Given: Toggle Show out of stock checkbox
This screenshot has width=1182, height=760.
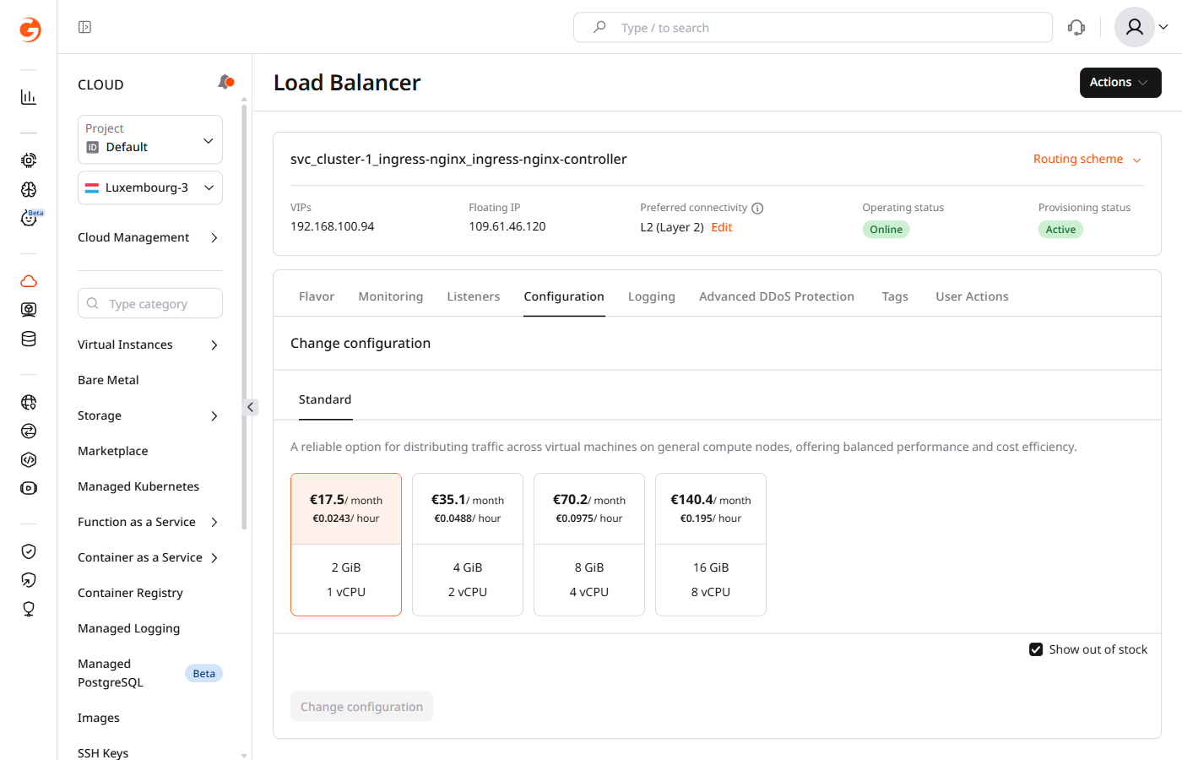Looking at the screenshot, I should (x=1036, y=649).
